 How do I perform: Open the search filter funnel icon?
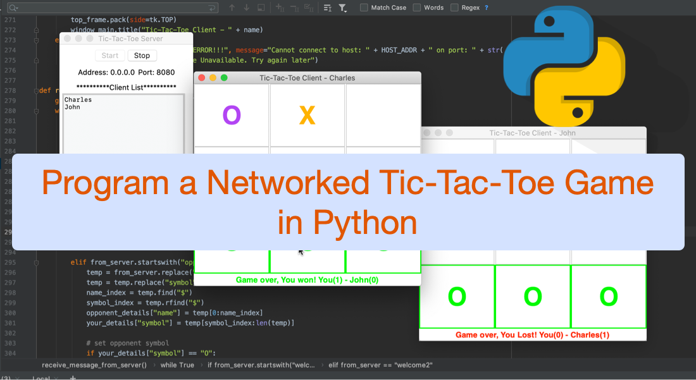(342, 7)
